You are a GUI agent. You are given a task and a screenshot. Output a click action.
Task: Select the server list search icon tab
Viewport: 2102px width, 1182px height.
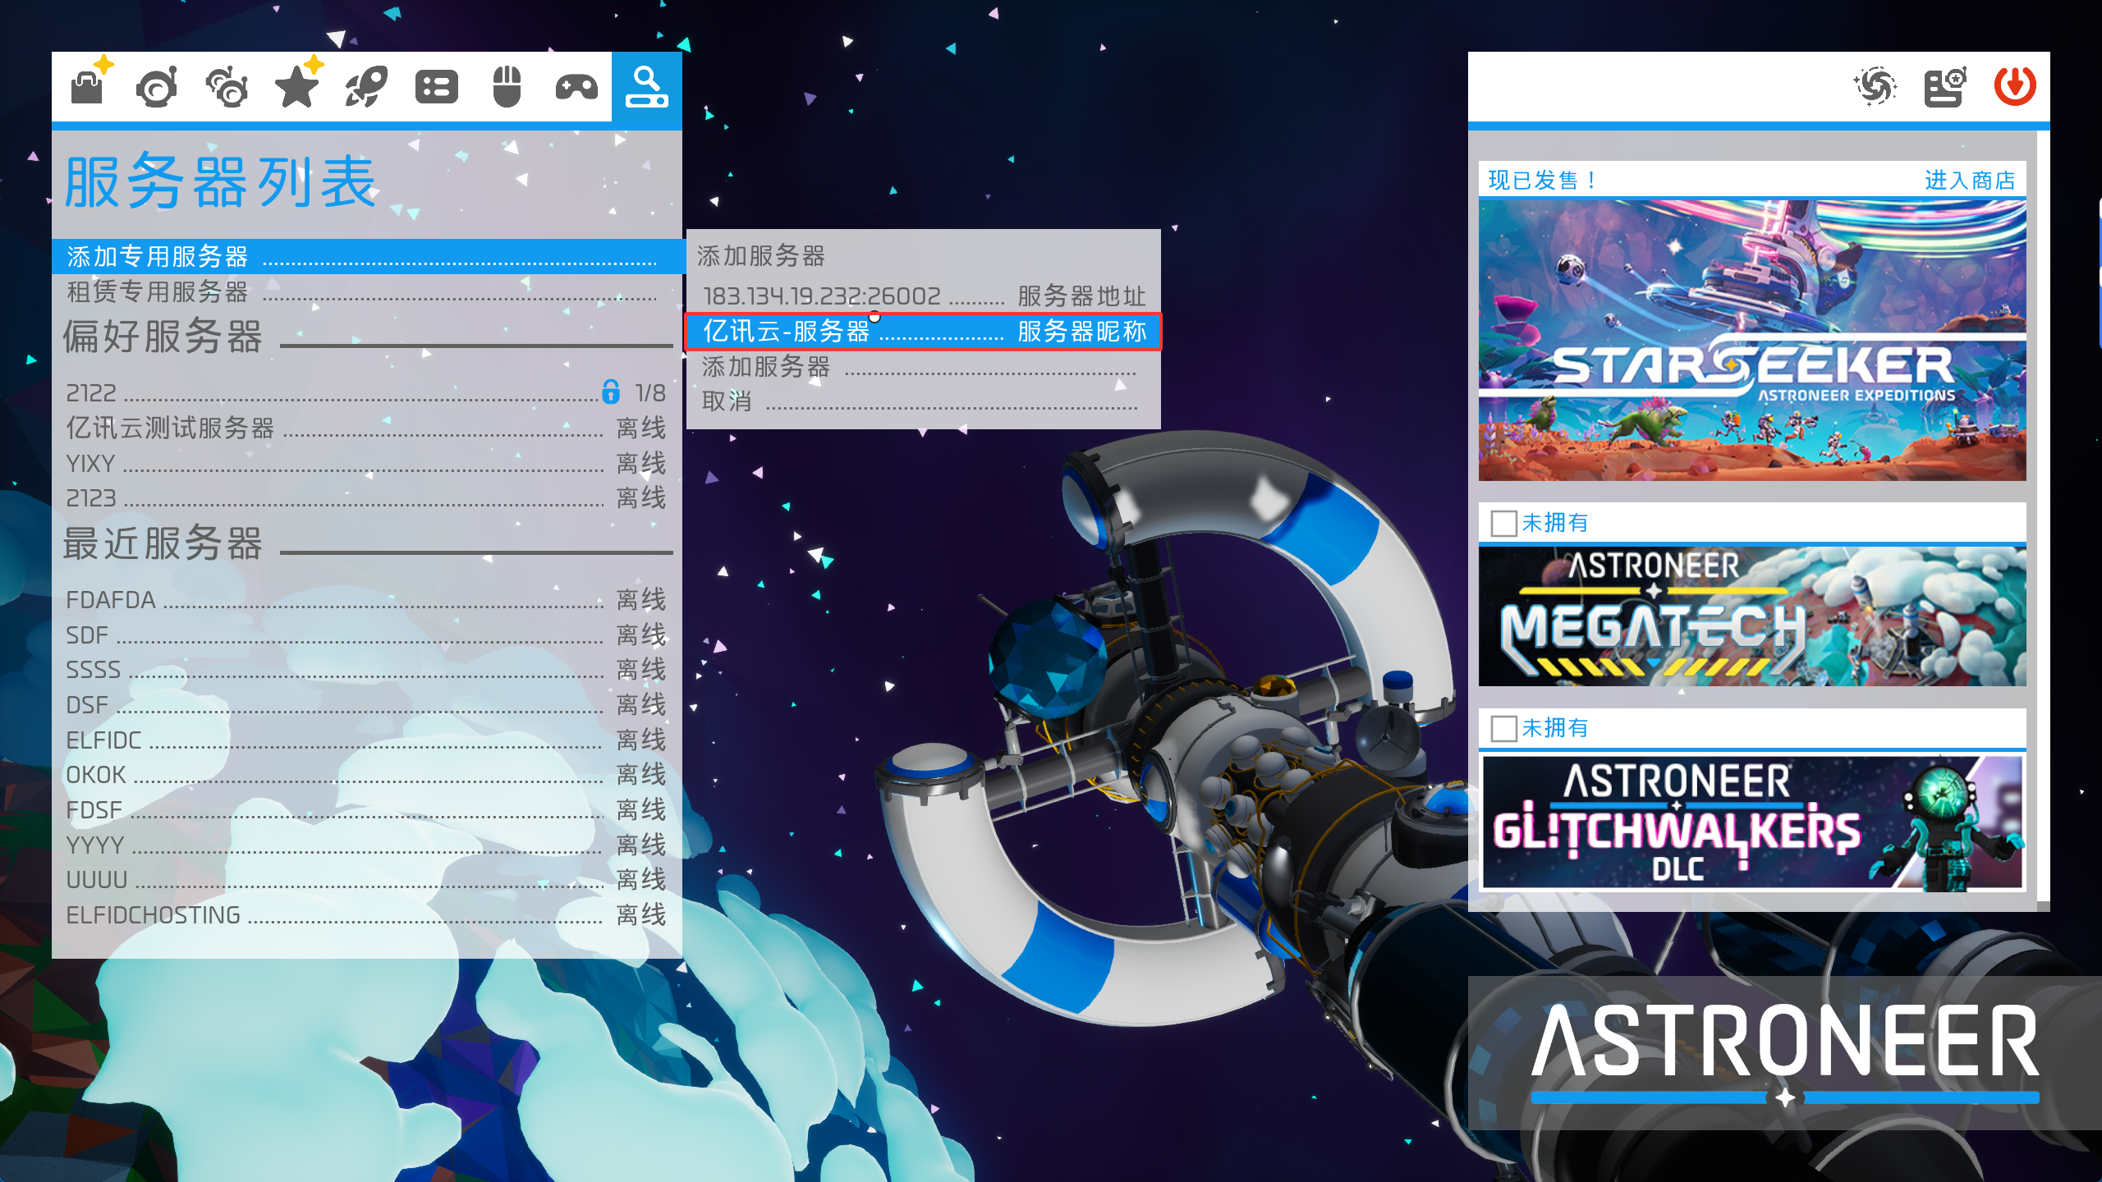(x=646, y=86)
